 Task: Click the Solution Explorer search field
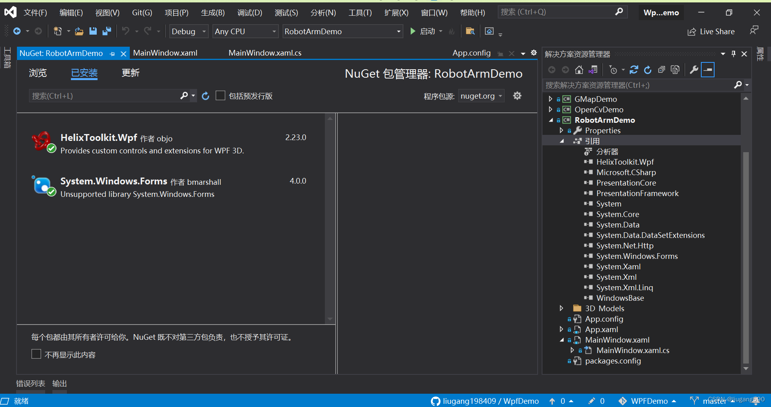click(x=639, y=85)
